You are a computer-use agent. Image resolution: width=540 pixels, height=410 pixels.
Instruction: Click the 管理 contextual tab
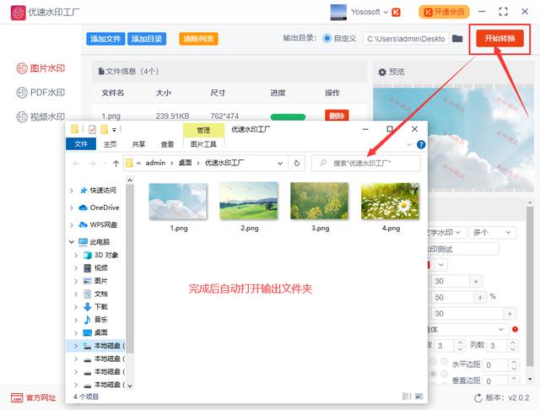pos(203,130)
